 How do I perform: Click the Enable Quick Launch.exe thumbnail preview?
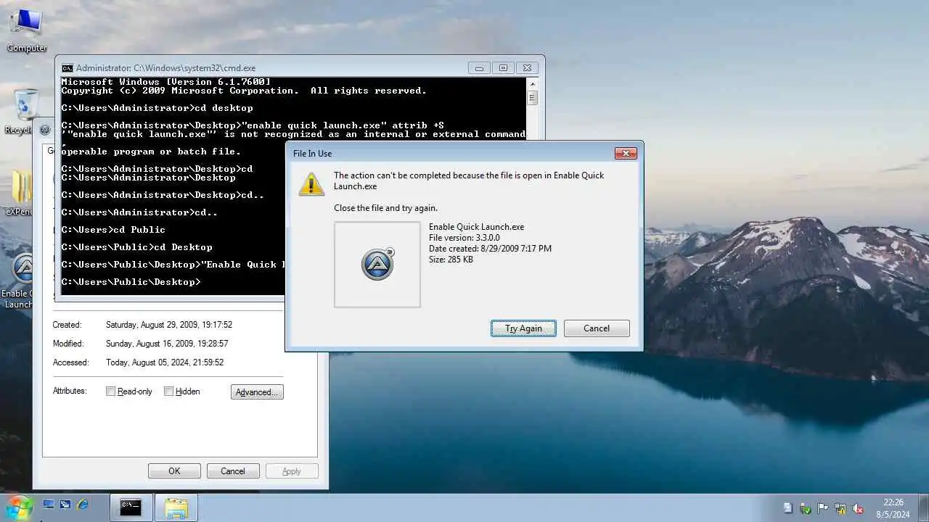pyautogui.click(x=377, y=265)
